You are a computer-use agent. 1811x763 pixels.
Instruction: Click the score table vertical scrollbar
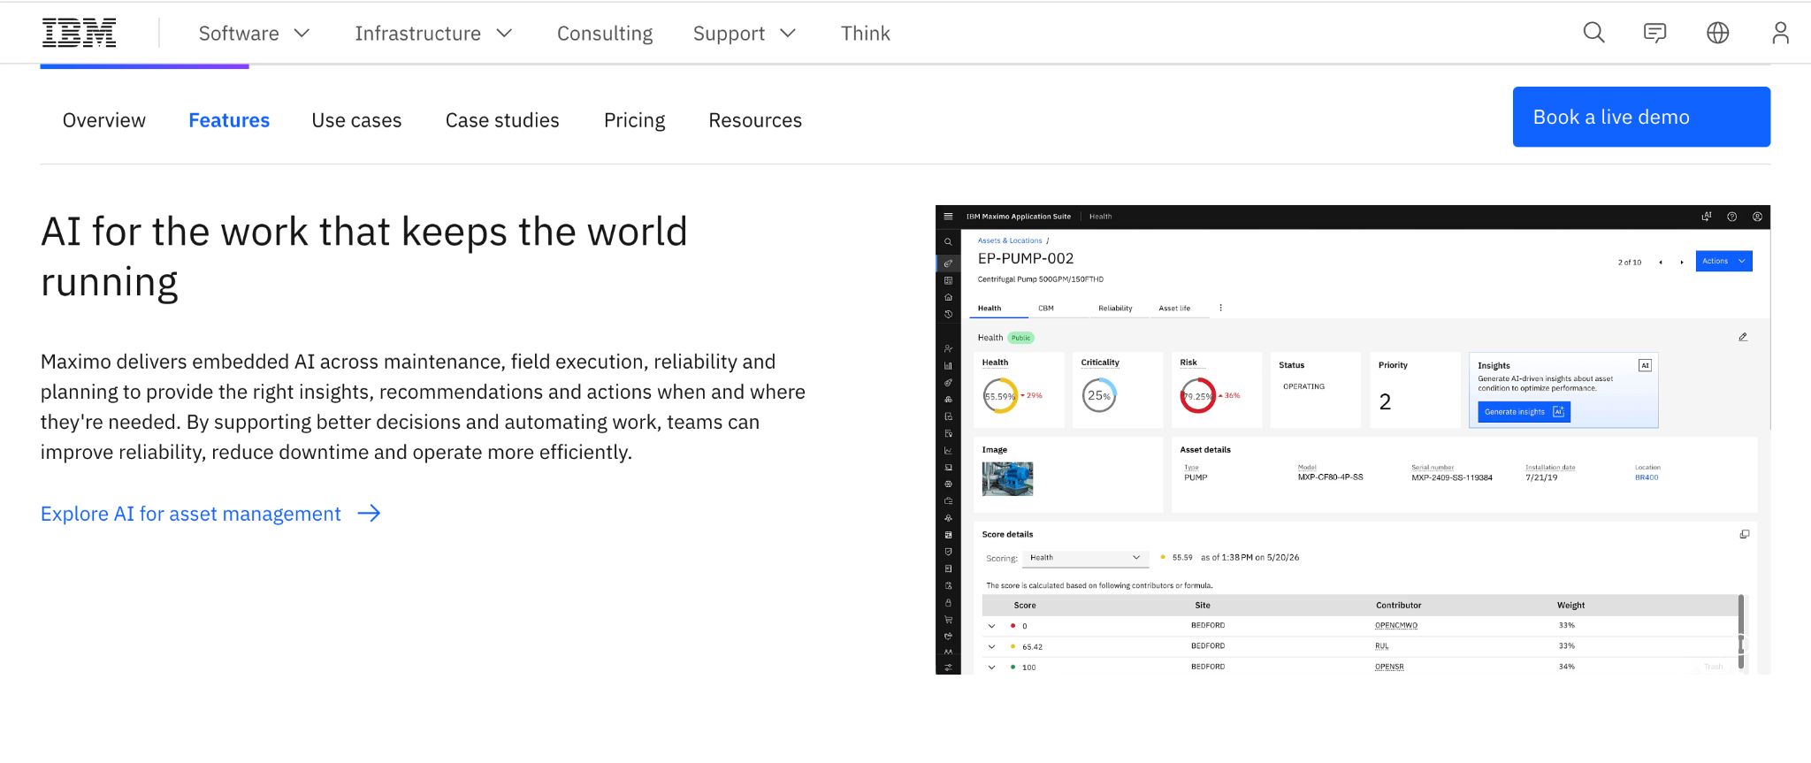coord(1741,632)
